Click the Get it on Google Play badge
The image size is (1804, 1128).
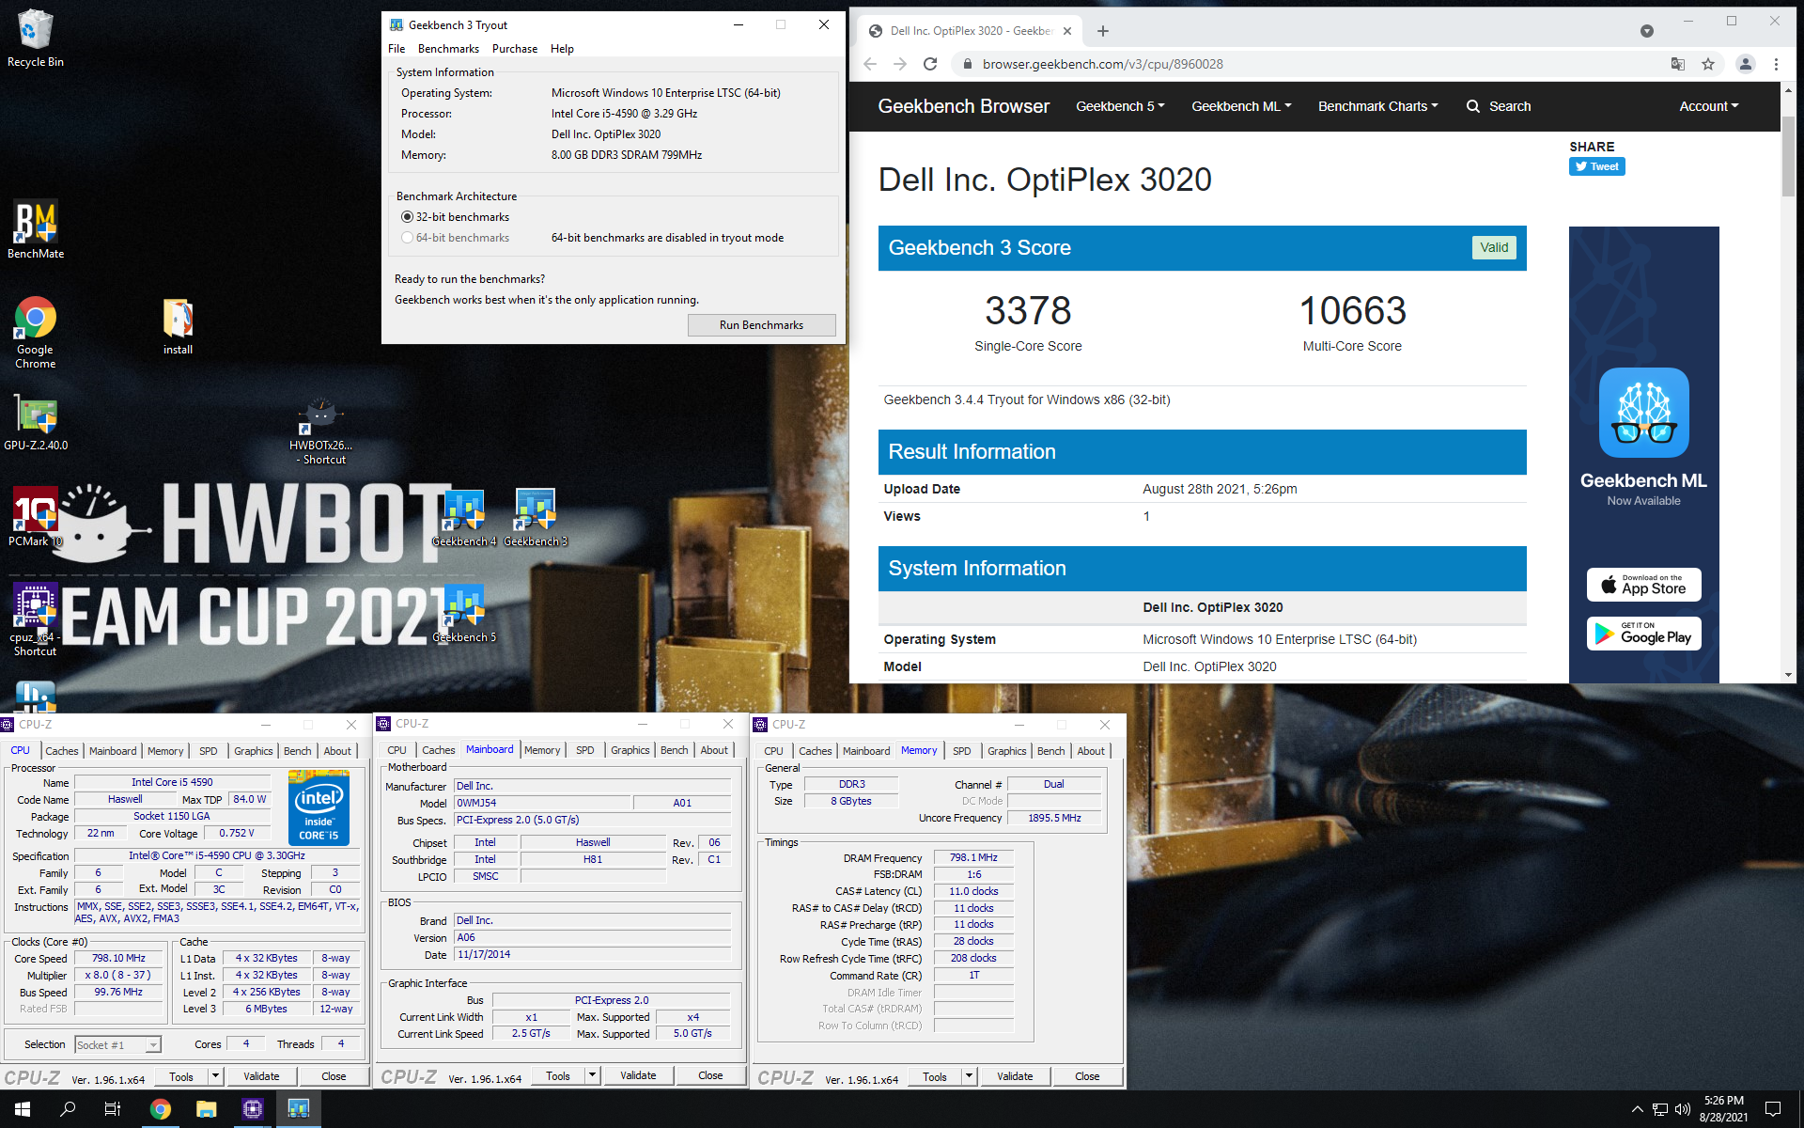(x=1643, y=634)
